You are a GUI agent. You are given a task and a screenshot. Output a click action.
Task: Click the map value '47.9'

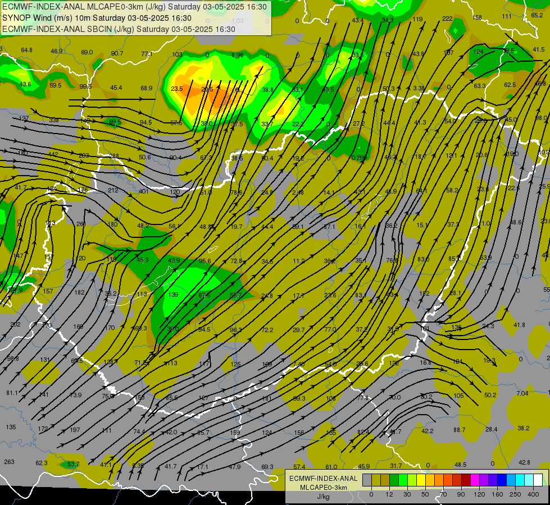235,467
